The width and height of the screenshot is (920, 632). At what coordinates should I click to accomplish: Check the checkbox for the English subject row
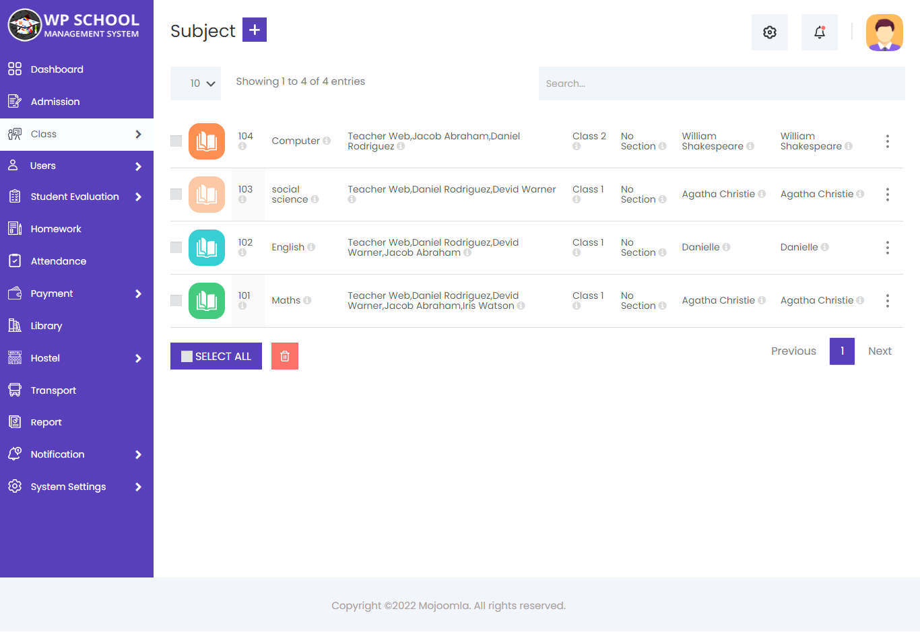(176, 248)
